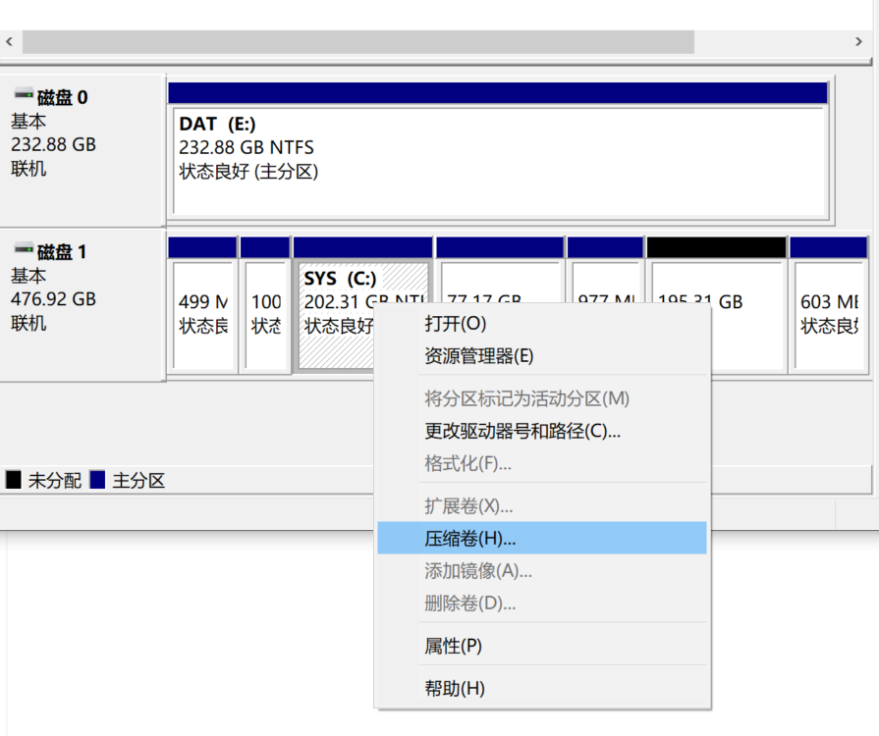The height and width of the screenshot is (736, 879).
Task: Click 232.88 GB NTFS text in DAT partition
Action: click(x=247, y=147)
